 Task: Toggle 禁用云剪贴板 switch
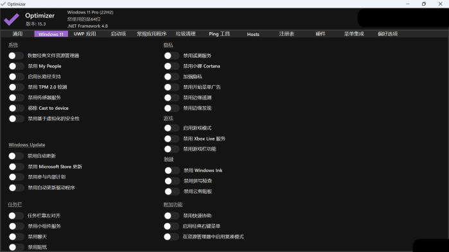point(172,192)
